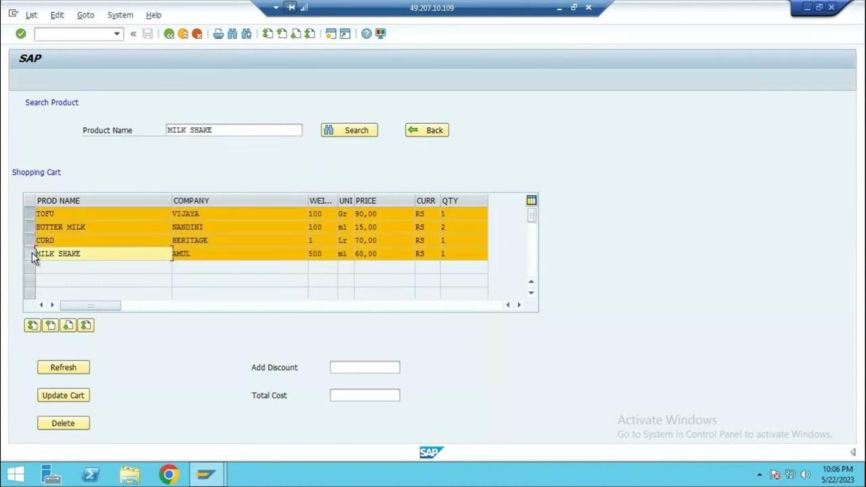Open File Explorer from the taskbar
This screenshot has height=487, width=866.
coord(130,474)
